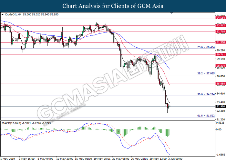Screen dimensions: 226x161
Task: Click the '61.8 = 51.522' Fibonacci label
Action: [206, 116]
